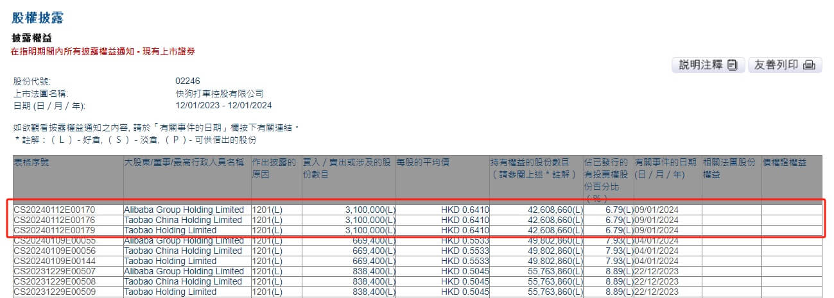
Task: Click Taobao Holding Limited in row CS20240109E00144
Action: click(x=170, y=261)
